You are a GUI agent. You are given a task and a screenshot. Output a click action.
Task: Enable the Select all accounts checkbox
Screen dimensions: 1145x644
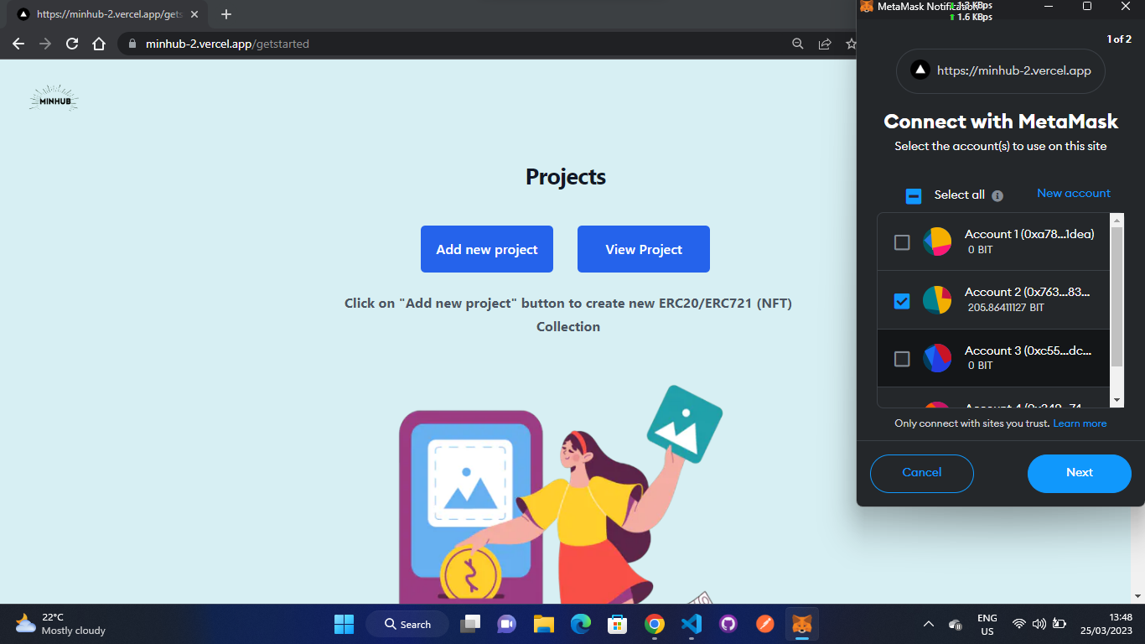(x=913, y=195)
